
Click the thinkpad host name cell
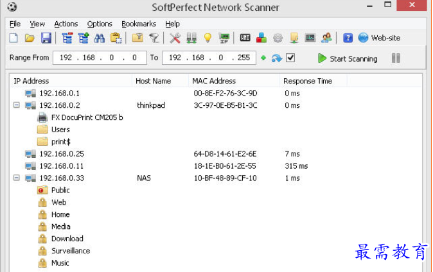tap(151, 105)
